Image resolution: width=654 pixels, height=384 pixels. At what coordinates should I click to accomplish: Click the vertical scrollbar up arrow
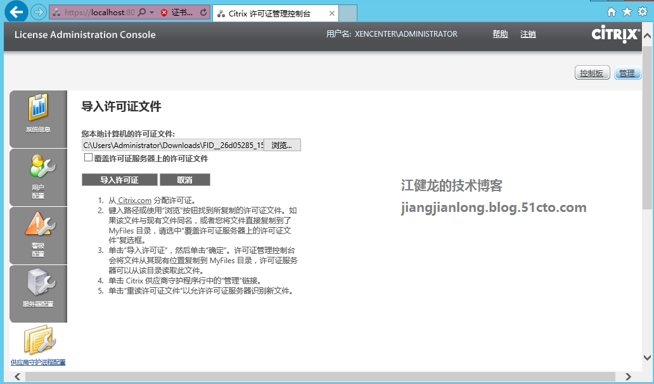click(647, 36)
